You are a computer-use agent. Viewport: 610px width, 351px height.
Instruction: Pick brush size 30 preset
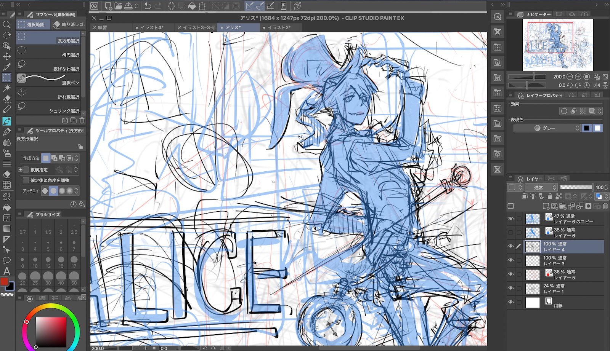point(48,278)
